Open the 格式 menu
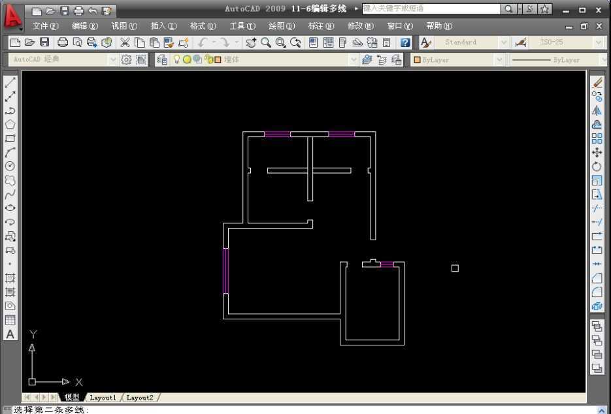 (203, 26)
